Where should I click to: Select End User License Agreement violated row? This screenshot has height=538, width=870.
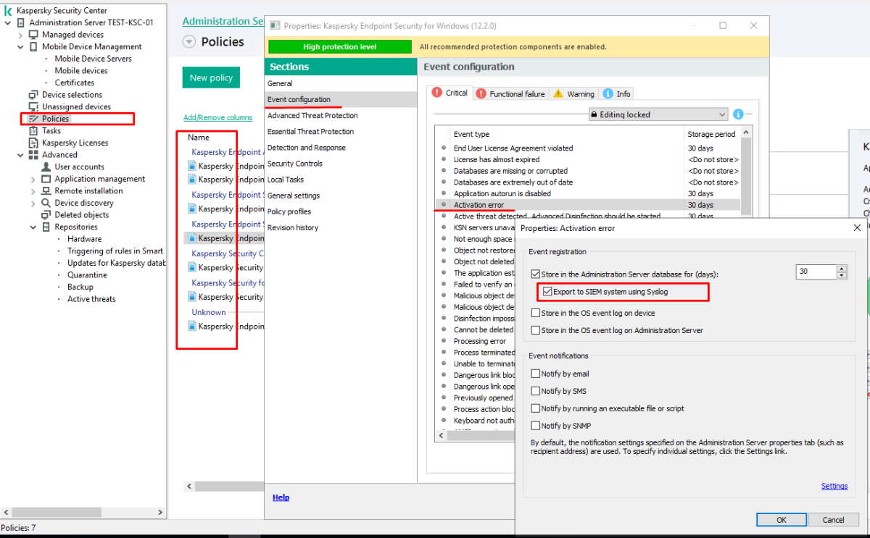pyautogui.click(x=587, y=148)
